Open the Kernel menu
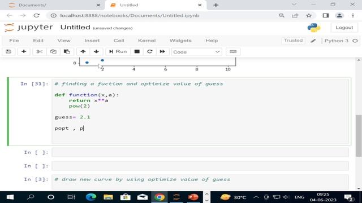Viewport: 362px width, 203px height. pos(146,41)
